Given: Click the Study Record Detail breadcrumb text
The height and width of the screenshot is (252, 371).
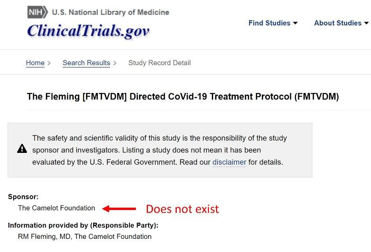Looking at the screenshot, I should click(159, 63).
